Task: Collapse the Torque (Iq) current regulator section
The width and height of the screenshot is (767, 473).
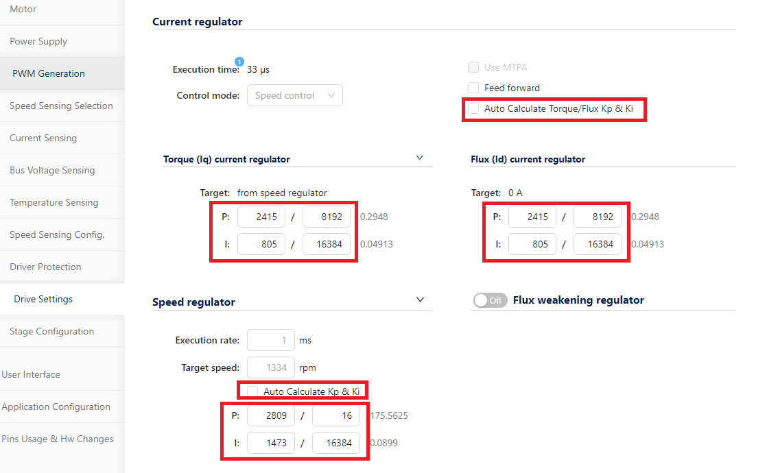Action: 419,157
